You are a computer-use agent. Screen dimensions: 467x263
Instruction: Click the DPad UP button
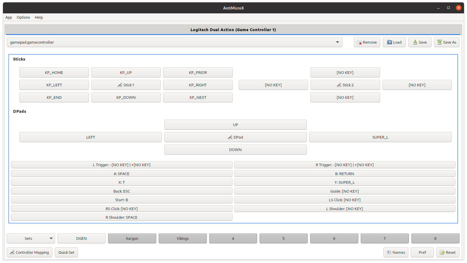click(235, 125)
